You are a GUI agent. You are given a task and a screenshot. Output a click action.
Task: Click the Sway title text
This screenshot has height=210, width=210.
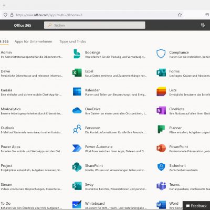click(x=89, y=185)
